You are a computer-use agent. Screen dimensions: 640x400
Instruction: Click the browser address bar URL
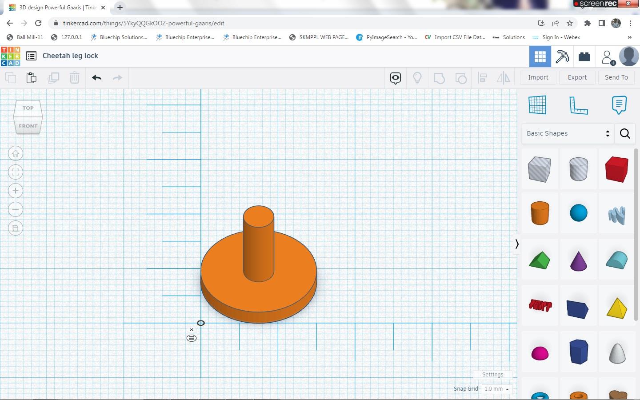pos(144,23)
